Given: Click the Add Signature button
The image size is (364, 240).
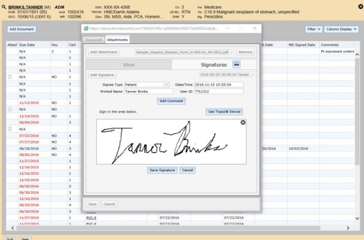Looking at the screenshot, I should (x=102, y=75).
